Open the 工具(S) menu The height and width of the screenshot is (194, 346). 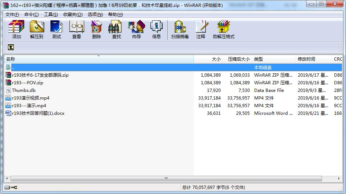tap(51, 15)
